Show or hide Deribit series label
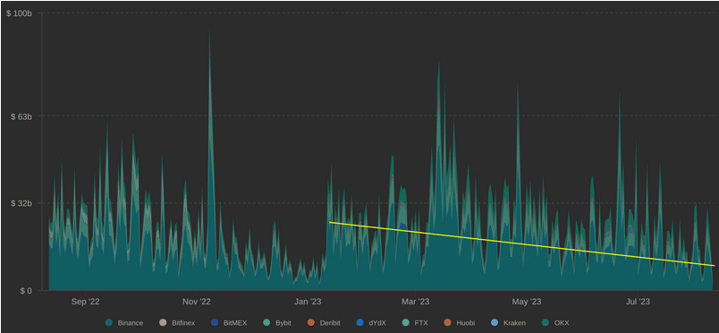Screen dimensions: 719x333 pos(330,323)
